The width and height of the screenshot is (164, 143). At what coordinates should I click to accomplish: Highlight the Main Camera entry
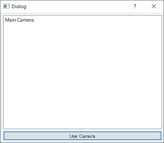(x=19, y=20)
